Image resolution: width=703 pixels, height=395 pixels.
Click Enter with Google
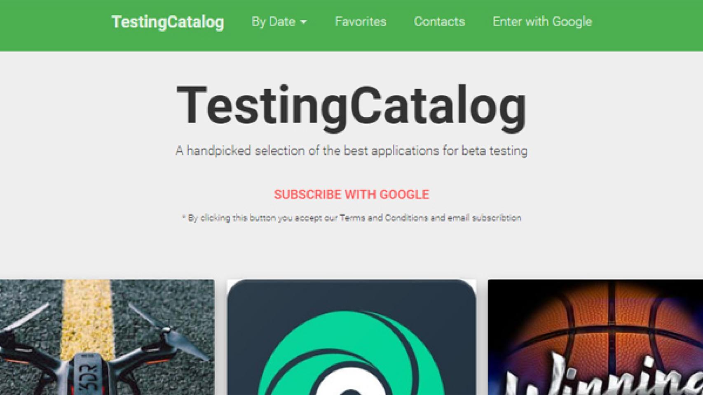pyautogui.click(x=542, y=21)
